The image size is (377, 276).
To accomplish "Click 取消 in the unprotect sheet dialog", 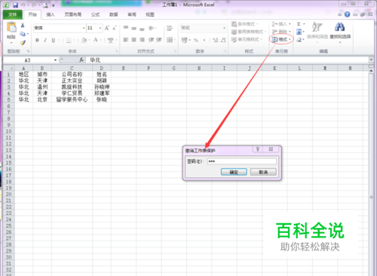I will 263,172.
